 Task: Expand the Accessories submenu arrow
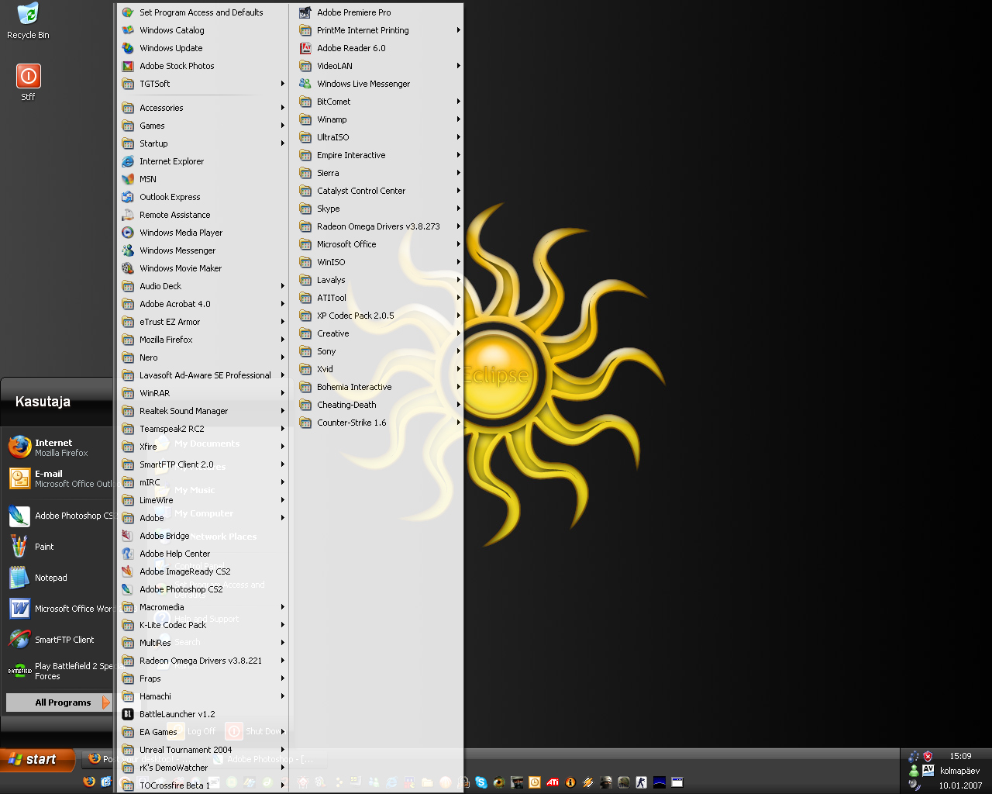282,108
